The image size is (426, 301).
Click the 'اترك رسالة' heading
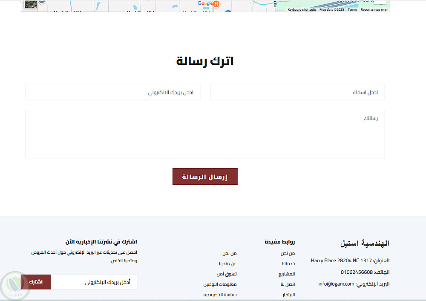coord(205,61)
